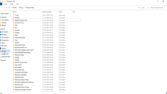Screen dimensions: 167x94
Task: Sort by the Size column header
Action: pyautogui.click(x=74, y=12)
